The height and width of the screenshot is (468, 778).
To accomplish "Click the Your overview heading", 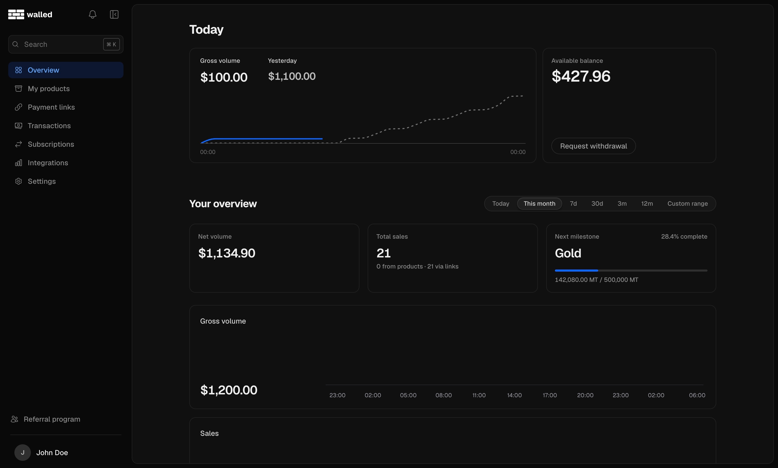I will pos(223,204).
